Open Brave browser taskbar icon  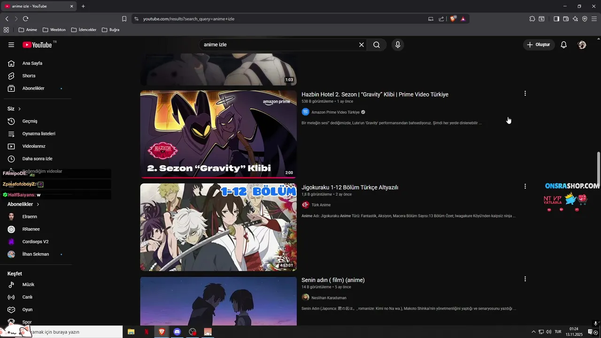pos(162,332)
